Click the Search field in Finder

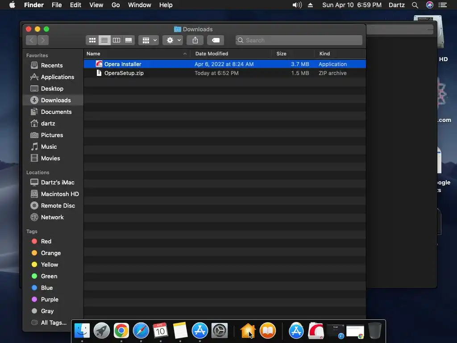point(299,40)
